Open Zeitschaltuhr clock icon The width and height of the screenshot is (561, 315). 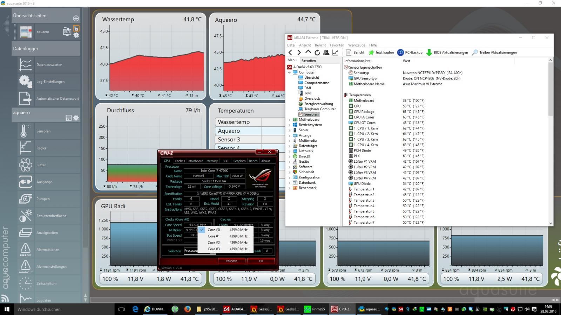point(25,283)
